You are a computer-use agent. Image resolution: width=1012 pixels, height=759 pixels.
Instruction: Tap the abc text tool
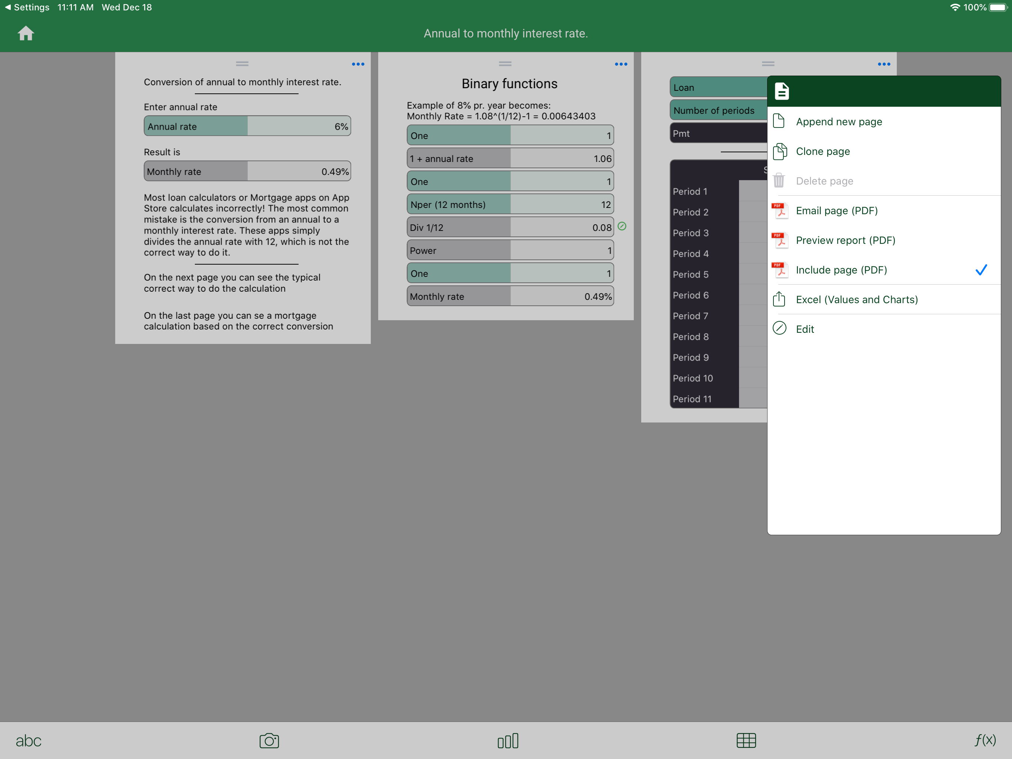(x=29, y=740)
